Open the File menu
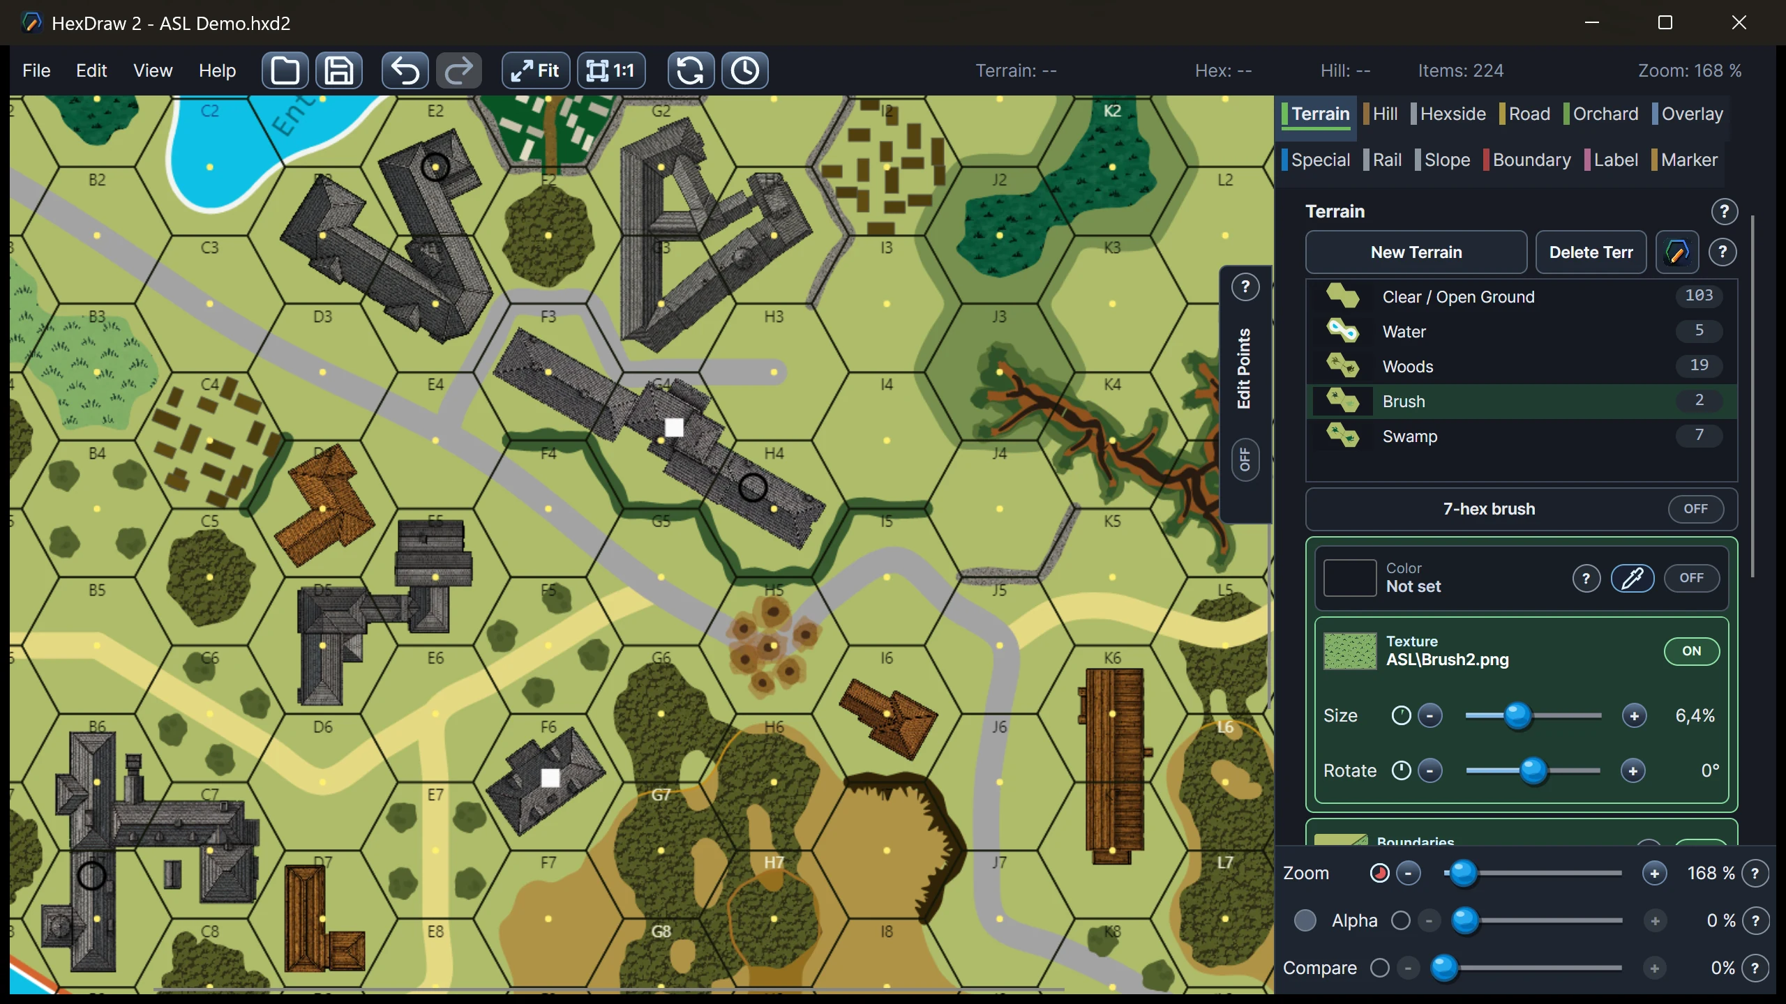This screenshot has height=1004, width=1786. [36, 70]
